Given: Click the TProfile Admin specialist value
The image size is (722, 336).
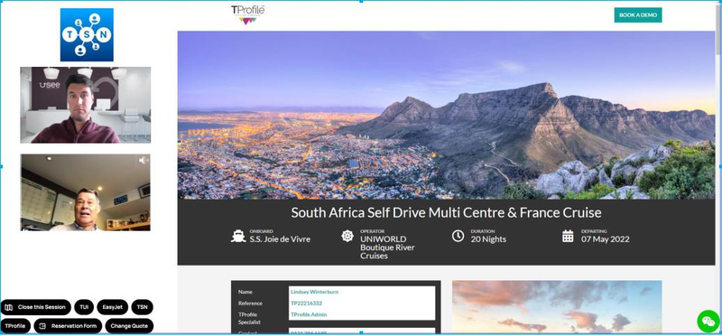Looking at the screenshot, I should click(x=309, y=315).
